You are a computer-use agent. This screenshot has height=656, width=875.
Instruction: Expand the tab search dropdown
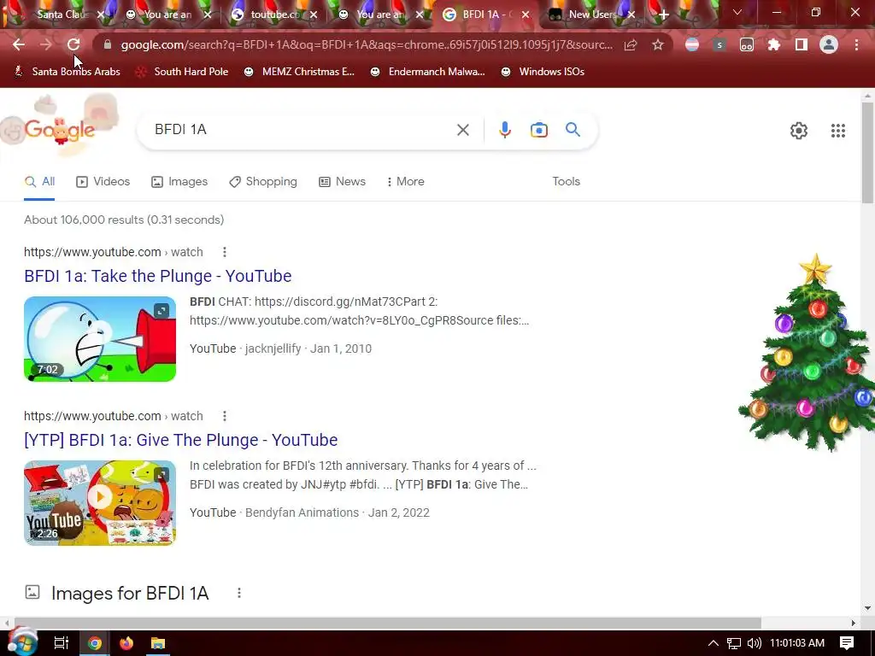[737, 12]
